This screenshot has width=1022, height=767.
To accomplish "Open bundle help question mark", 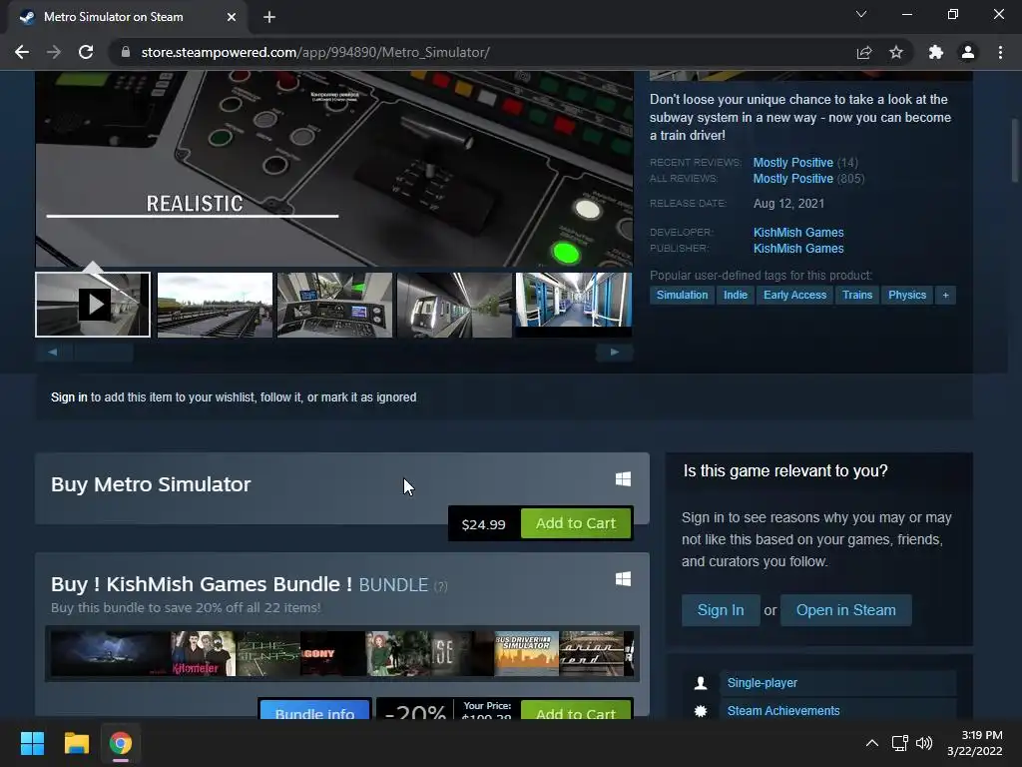I will click(441, 586).
